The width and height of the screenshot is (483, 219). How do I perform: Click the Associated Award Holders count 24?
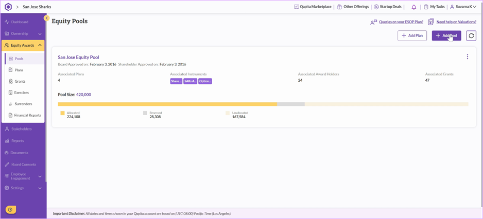[x=300, y=81]
